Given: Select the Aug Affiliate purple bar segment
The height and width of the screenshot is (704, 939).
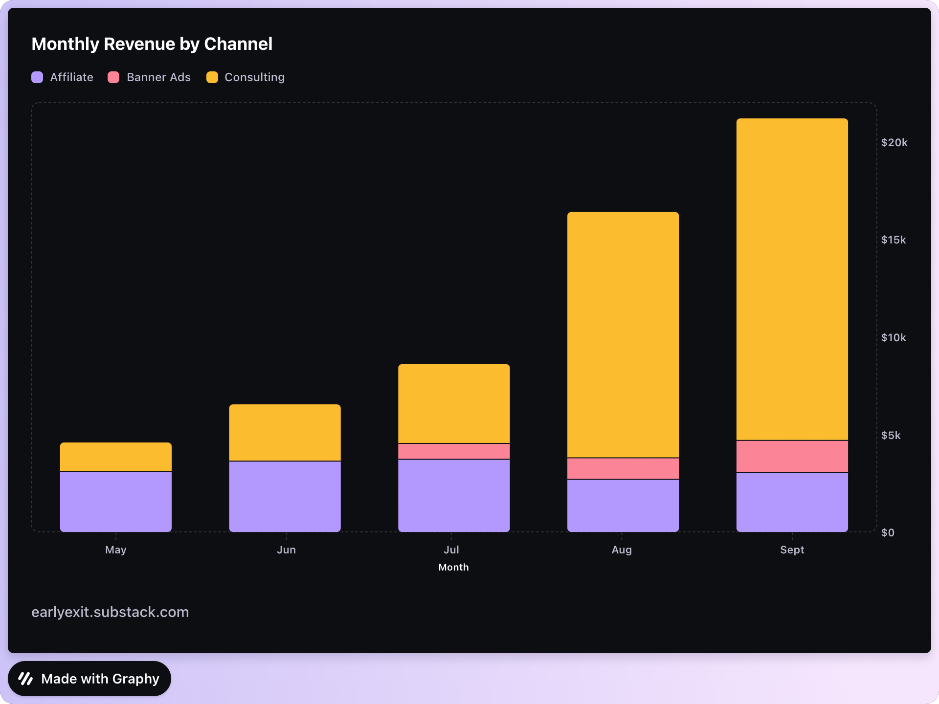Looking at the screenshot, I should [623, 505].
